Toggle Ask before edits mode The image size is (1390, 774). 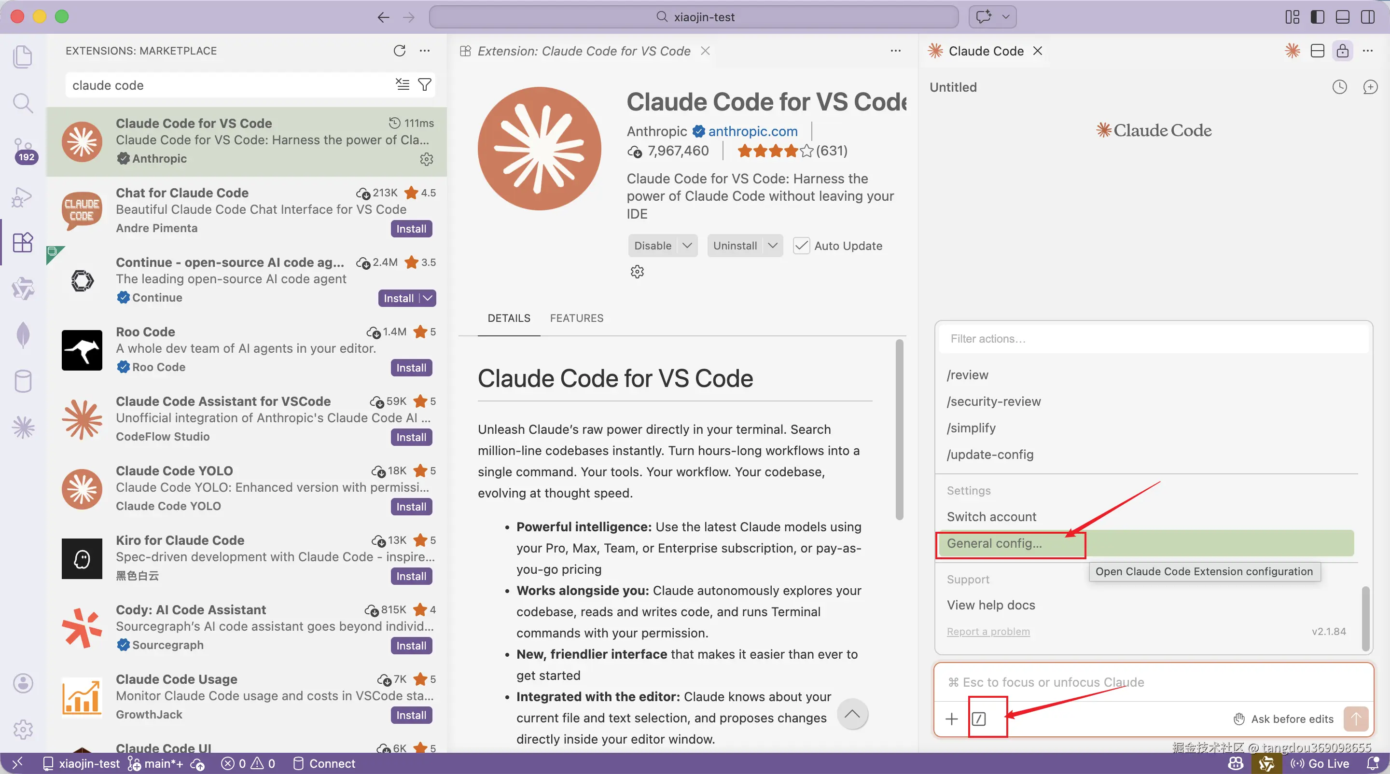[1283, 719]
